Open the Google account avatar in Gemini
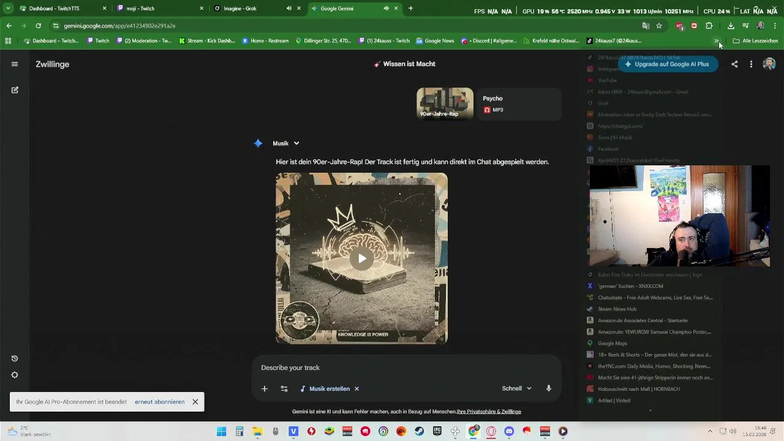Image resolution: width=784 pixels, height=441 pixels. click(x=769, y=64)
